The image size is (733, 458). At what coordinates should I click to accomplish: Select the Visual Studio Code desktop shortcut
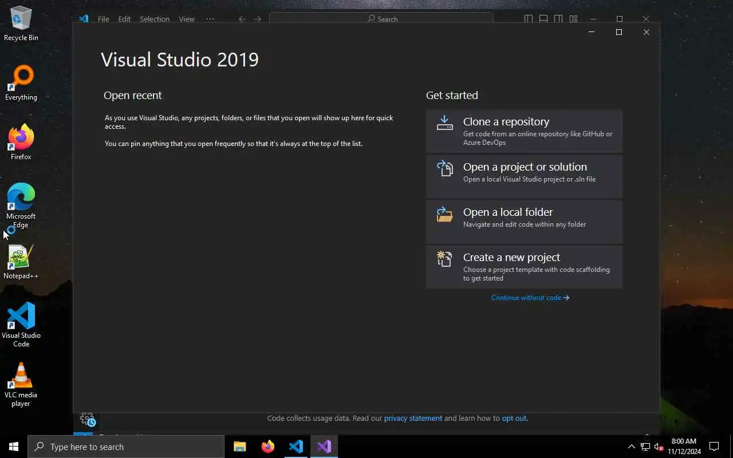(21, 325)
